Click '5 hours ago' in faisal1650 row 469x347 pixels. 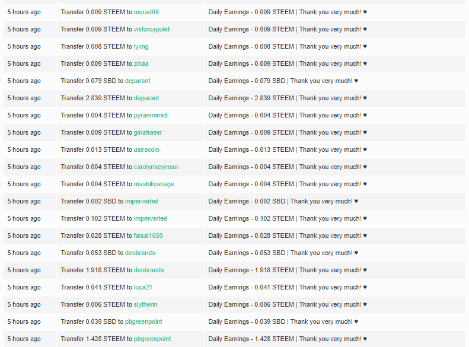coord(24,235)
